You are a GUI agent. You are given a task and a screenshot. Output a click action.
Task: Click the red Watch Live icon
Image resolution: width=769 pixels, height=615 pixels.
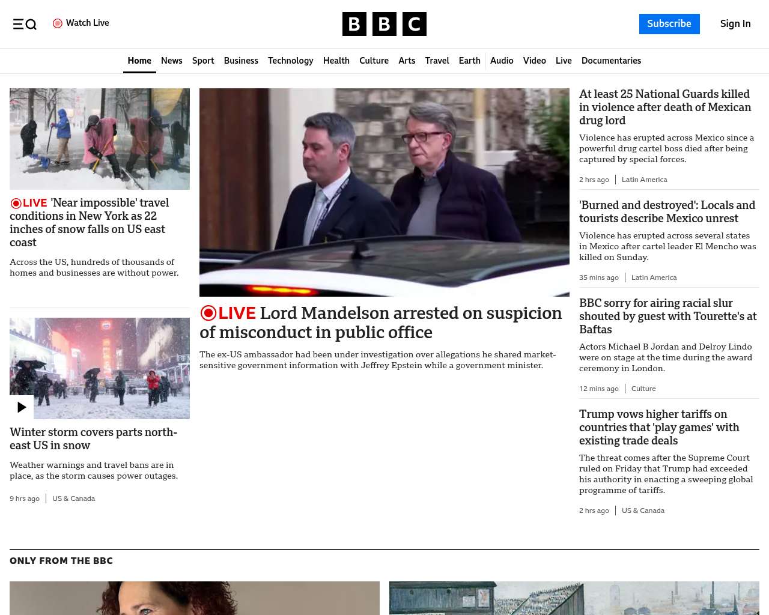(58, 23)
